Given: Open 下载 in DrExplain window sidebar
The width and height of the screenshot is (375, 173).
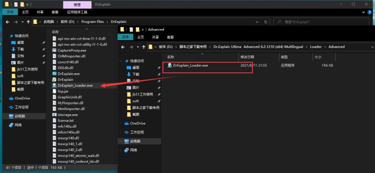Looking at the screenshot, I should 20,49.
